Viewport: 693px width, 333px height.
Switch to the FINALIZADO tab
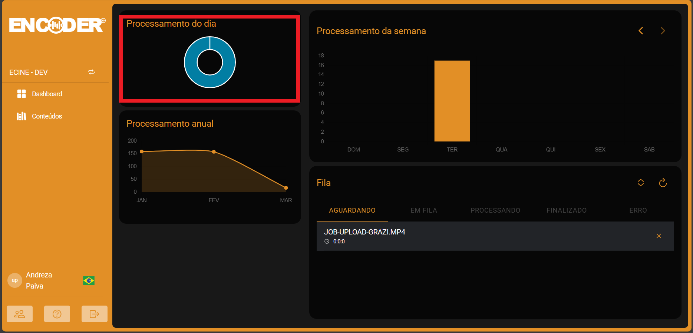point(567,210)
